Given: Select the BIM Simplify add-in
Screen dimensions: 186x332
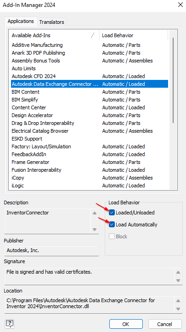Looking at the screenshot, I should (90, 100).
